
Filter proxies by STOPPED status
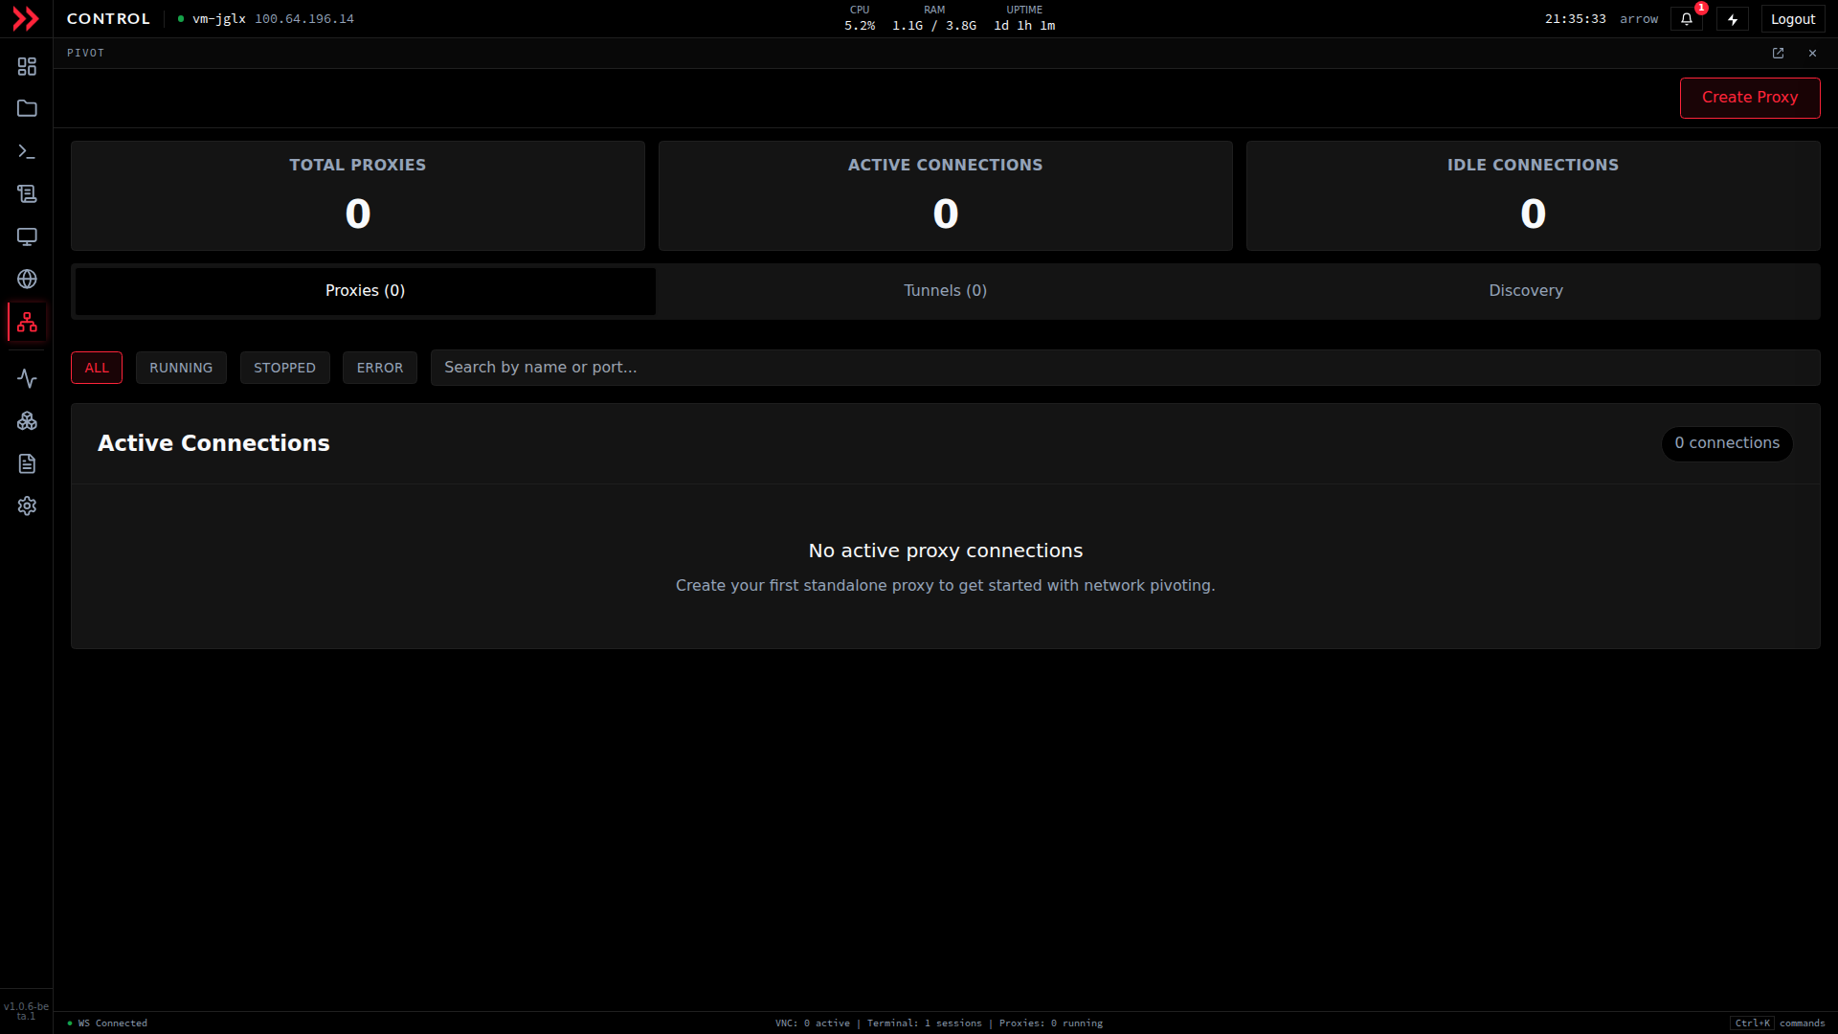tap(284, 368)
